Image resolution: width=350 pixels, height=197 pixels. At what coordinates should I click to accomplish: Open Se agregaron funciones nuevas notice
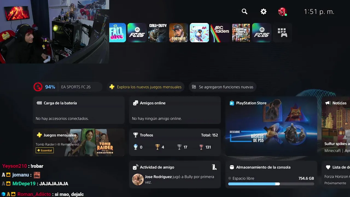[x=223, y=87]
